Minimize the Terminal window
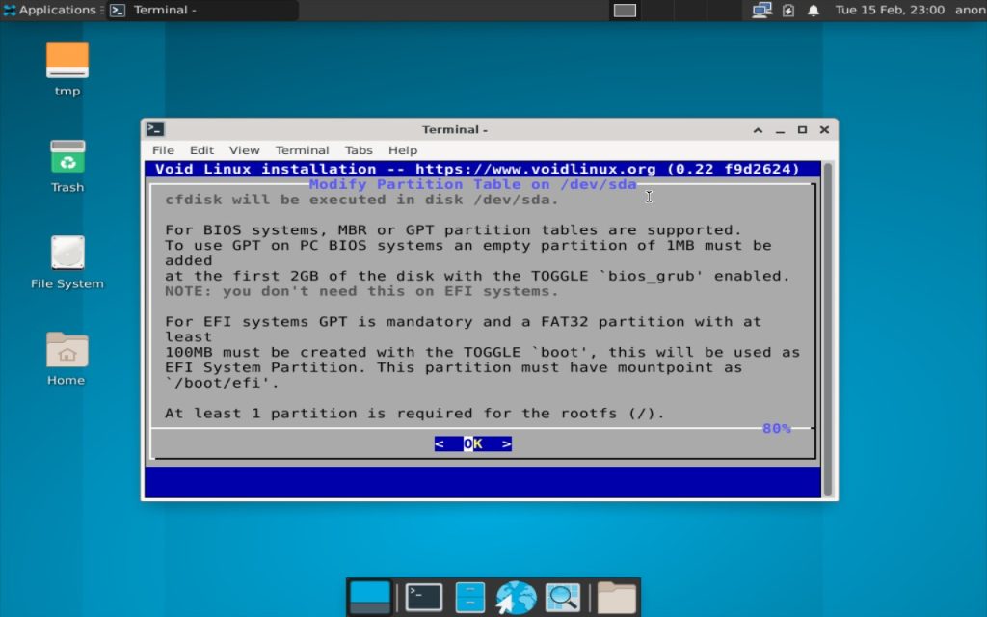 pos(780,130)
